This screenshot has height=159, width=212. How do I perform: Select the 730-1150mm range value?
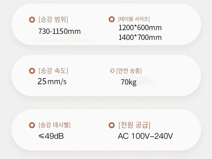[x=59, y=31]
